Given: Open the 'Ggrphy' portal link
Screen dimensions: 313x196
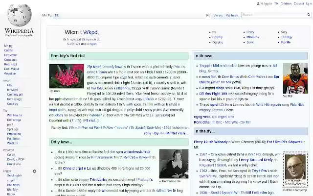Looking at the screenshot, I should click(218, 43).
